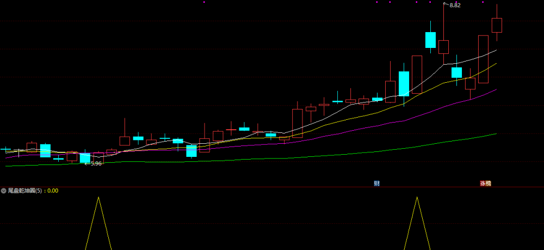The height and width of the screenshot is (250, 544).
Task: Click the 8.82 high price label
Action: click(x=455, y=5)
